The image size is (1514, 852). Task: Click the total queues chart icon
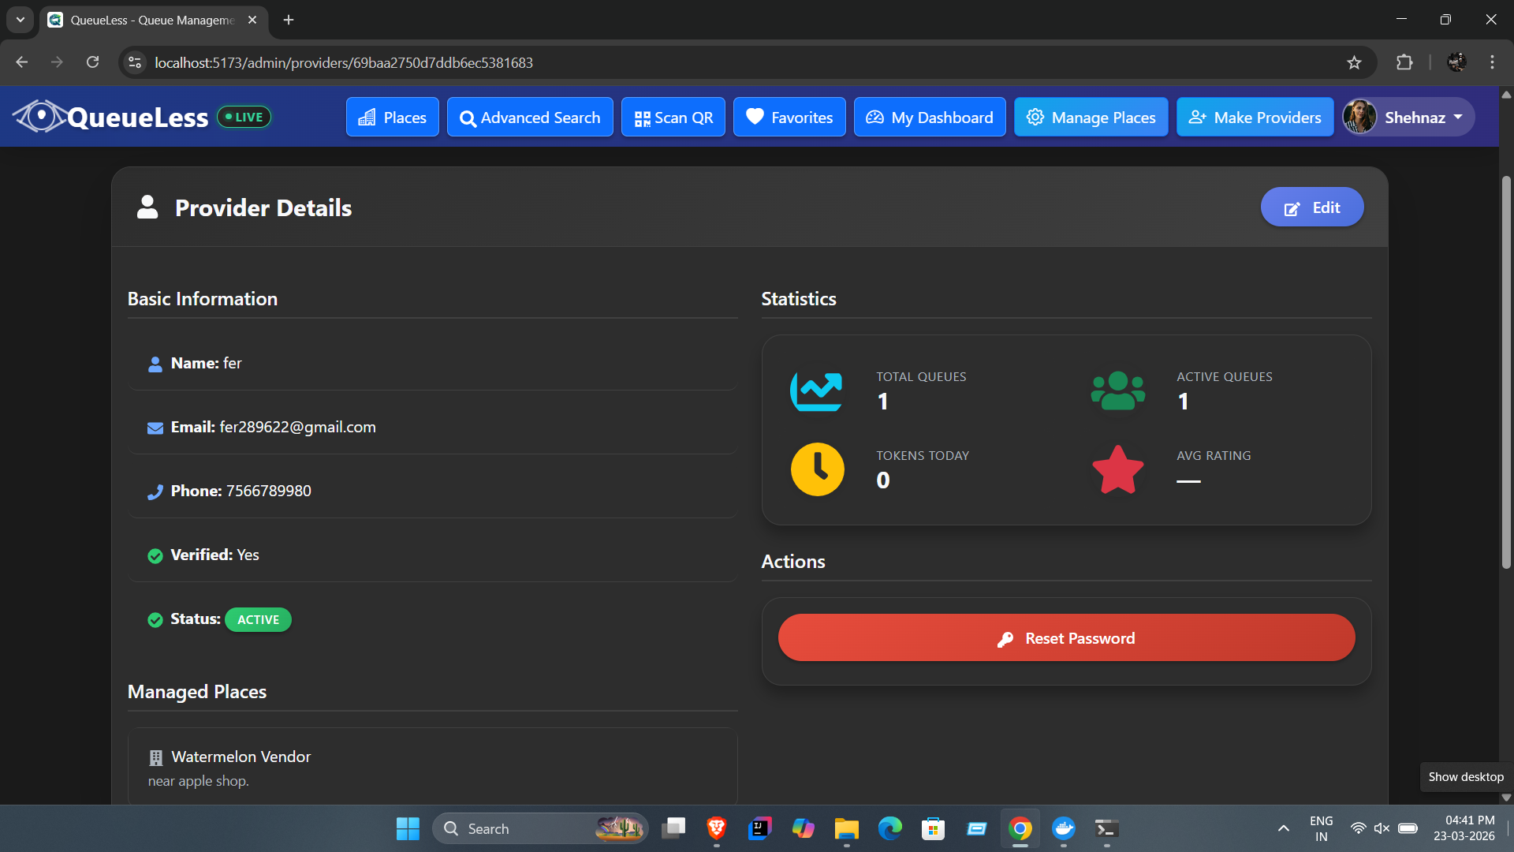[x=816, y=391]
